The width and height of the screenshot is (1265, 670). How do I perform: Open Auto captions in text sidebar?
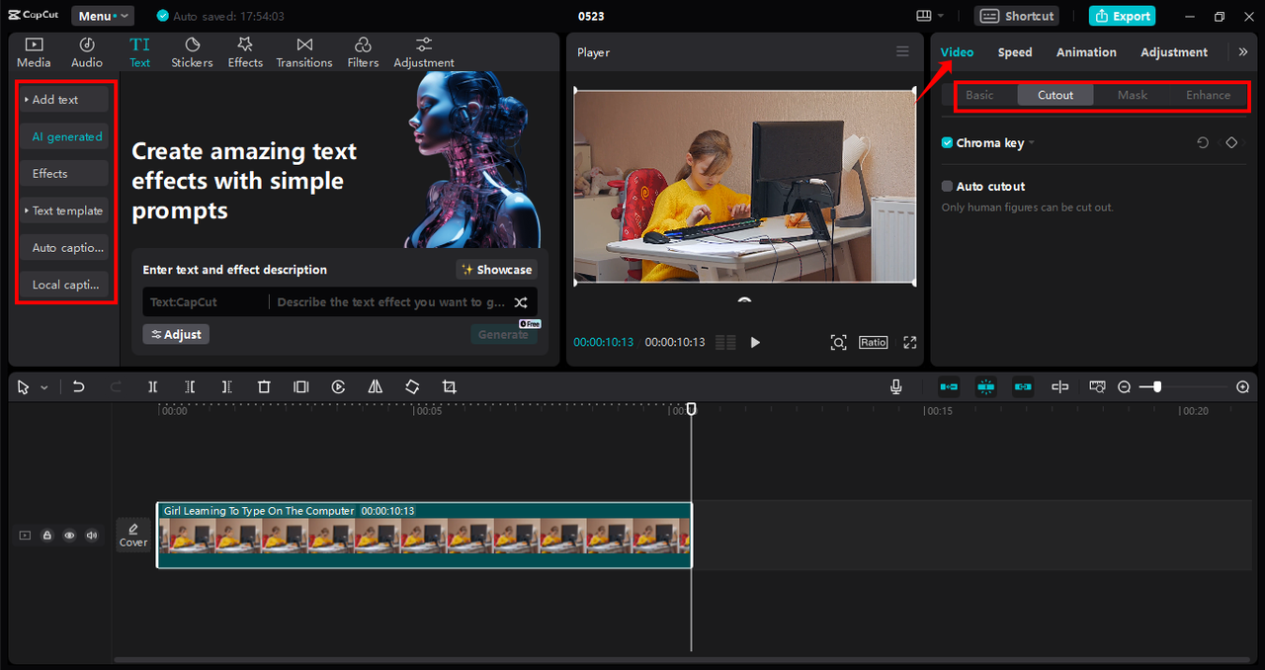coord(64,248)
